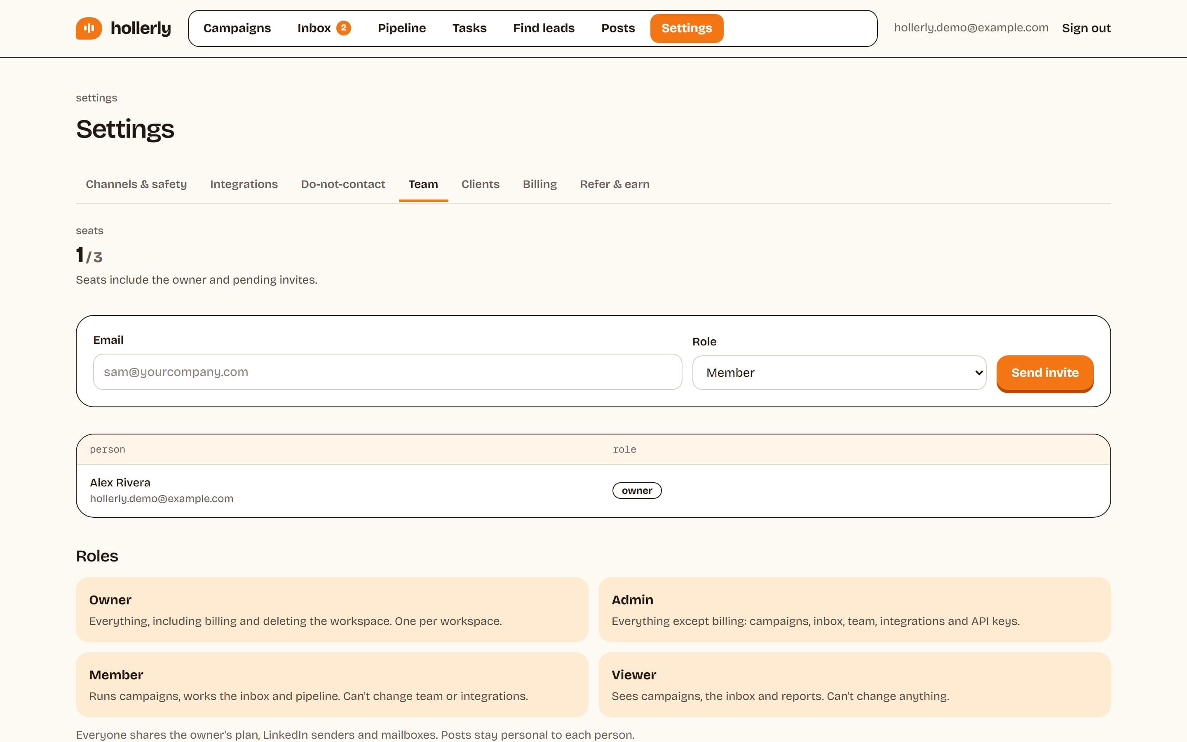Click the Alex Rivera name in team table
1187x742 pixels.
click(x=120, y=482)
